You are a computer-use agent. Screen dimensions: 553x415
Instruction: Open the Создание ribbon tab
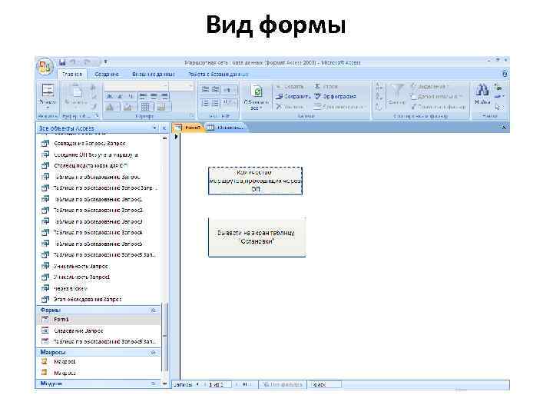coord(107,74)
